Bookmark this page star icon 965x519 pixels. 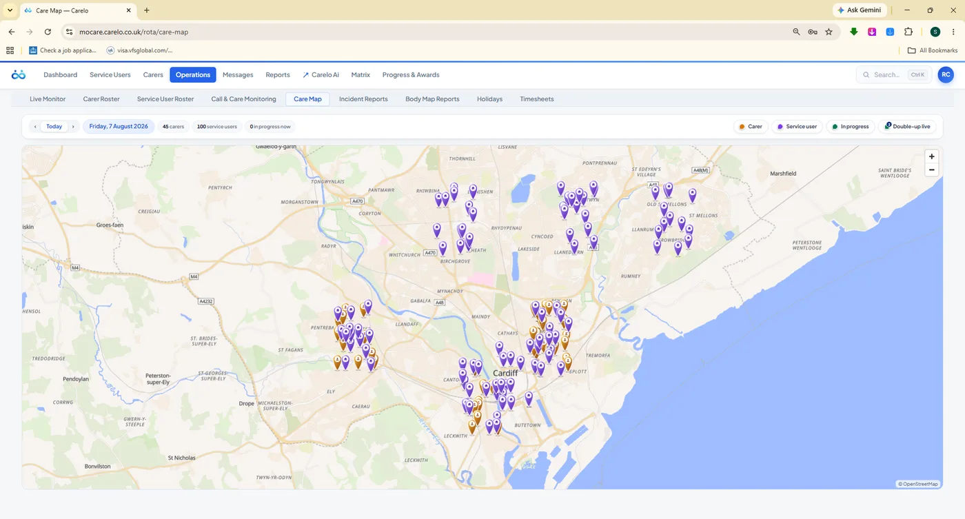(x=829, y=32)
